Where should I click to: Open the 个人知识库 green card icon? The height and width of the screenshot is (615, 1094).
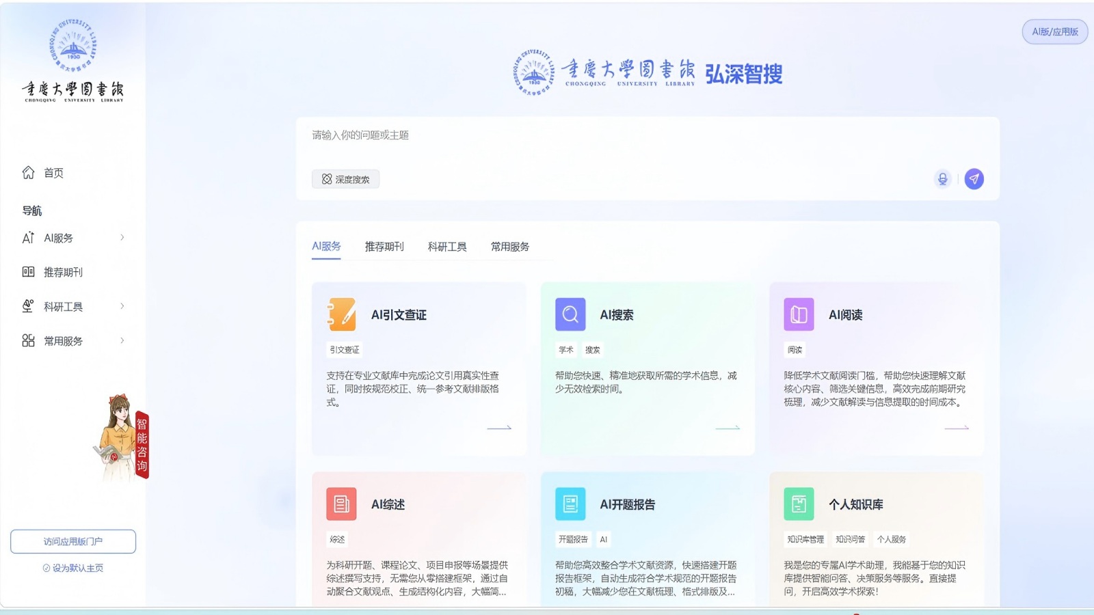(x=799, y=504)
